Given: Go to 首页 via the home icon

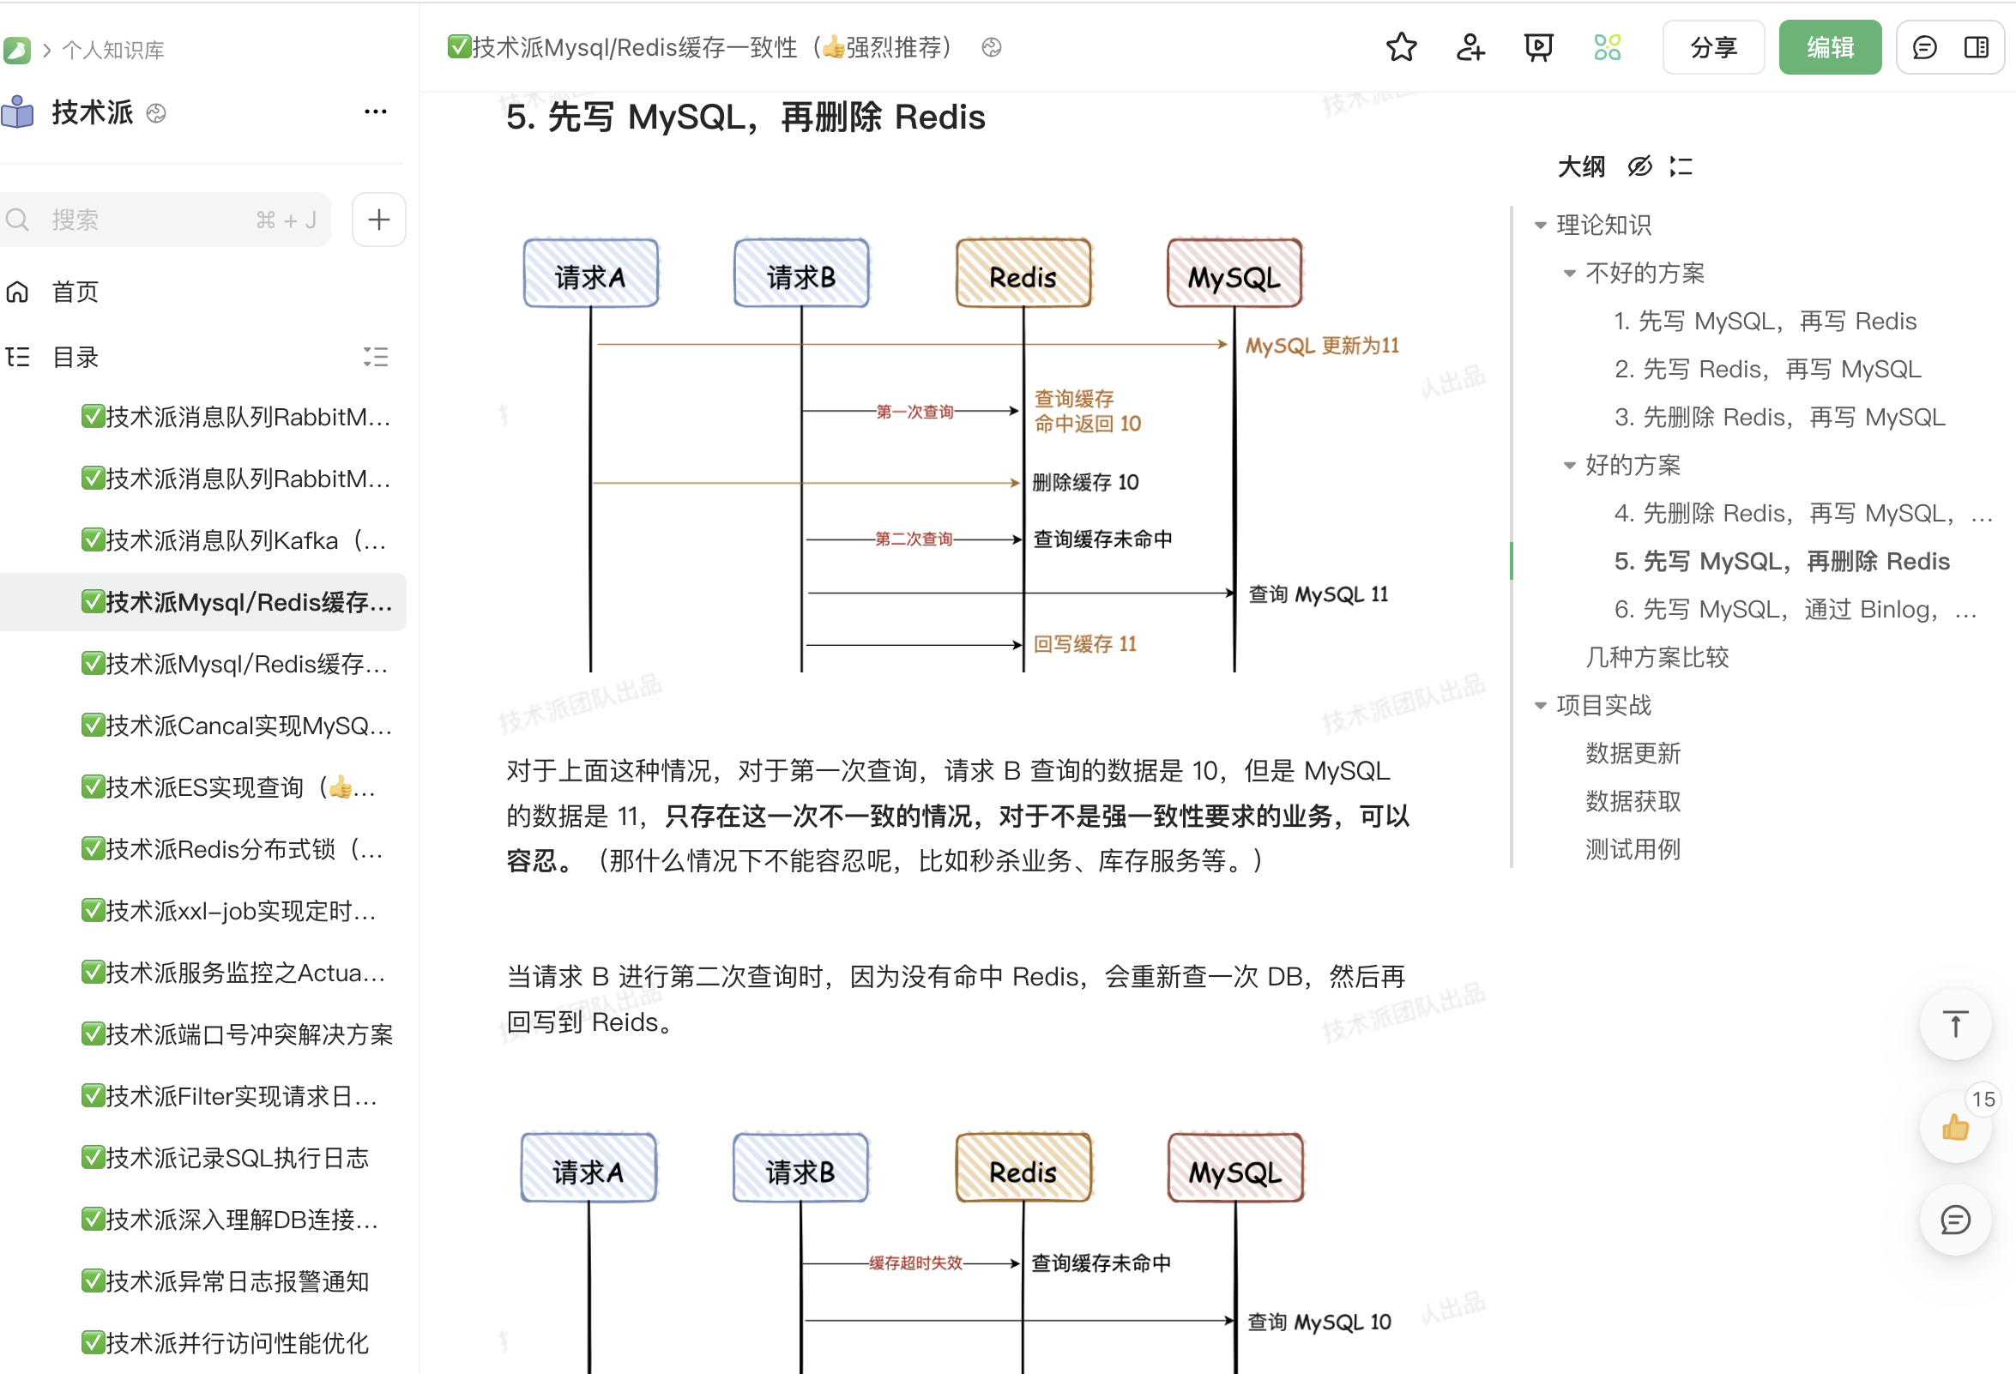Looking at the screenshot, I should click(19, 292).
